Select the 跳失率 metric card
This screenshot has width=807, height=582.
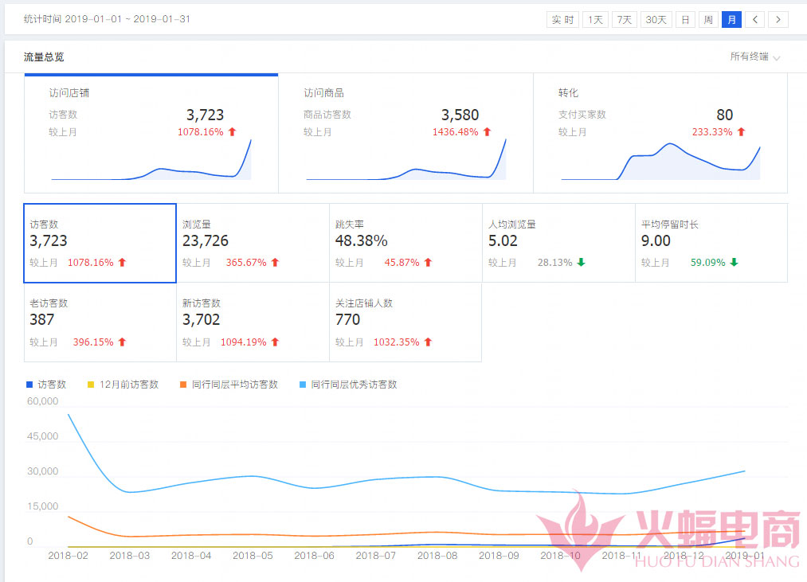pos(405,243)
